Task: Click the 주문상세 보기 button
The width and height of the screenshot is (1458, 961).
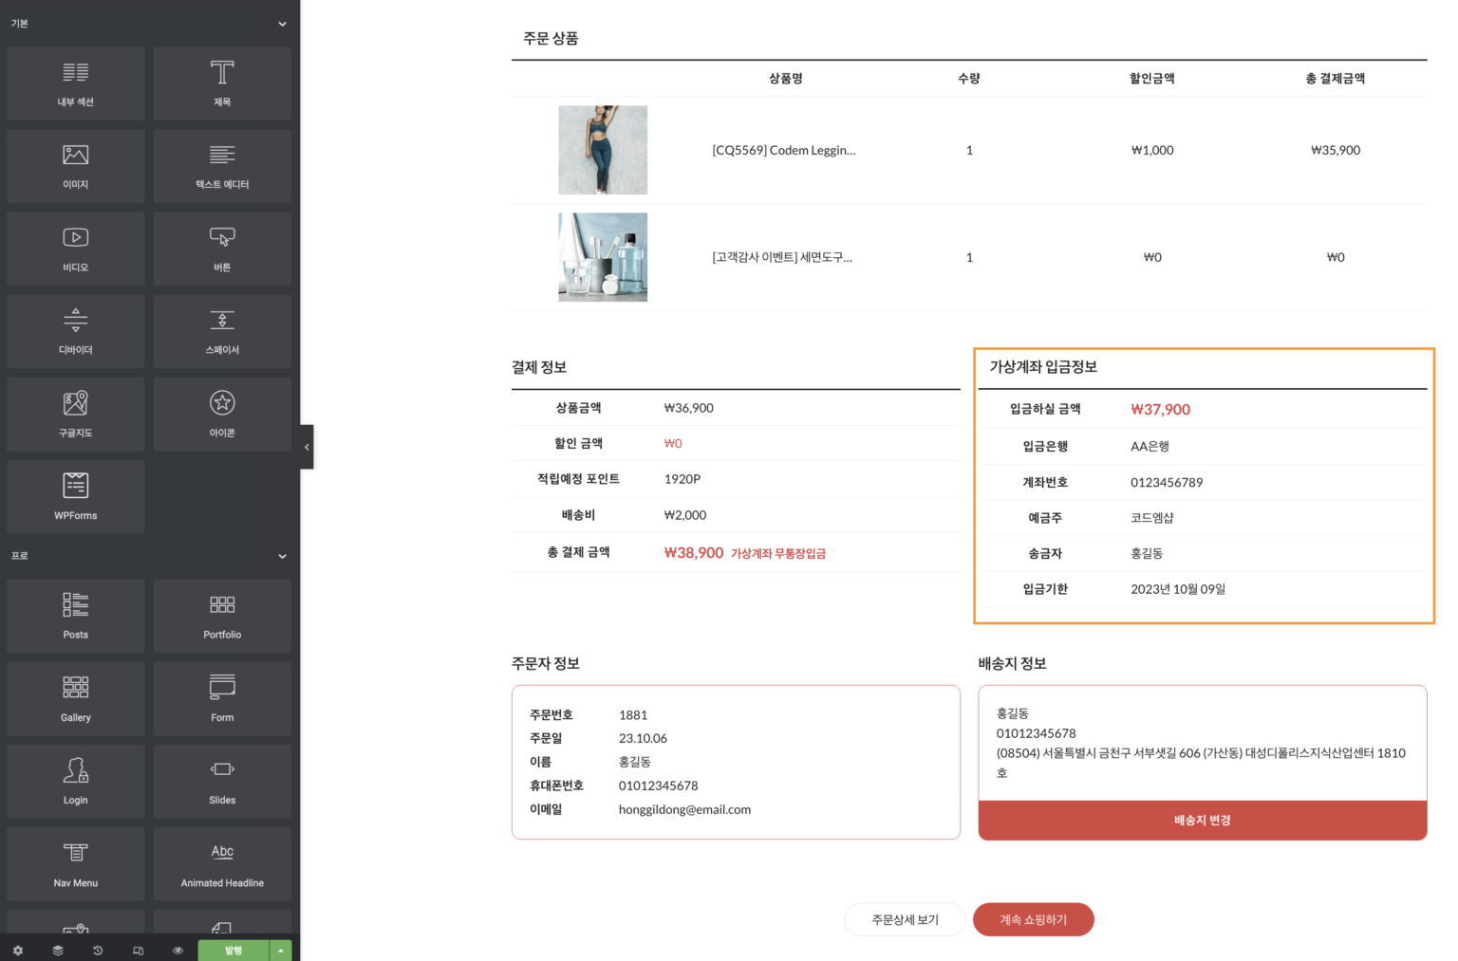Action: 905,919
